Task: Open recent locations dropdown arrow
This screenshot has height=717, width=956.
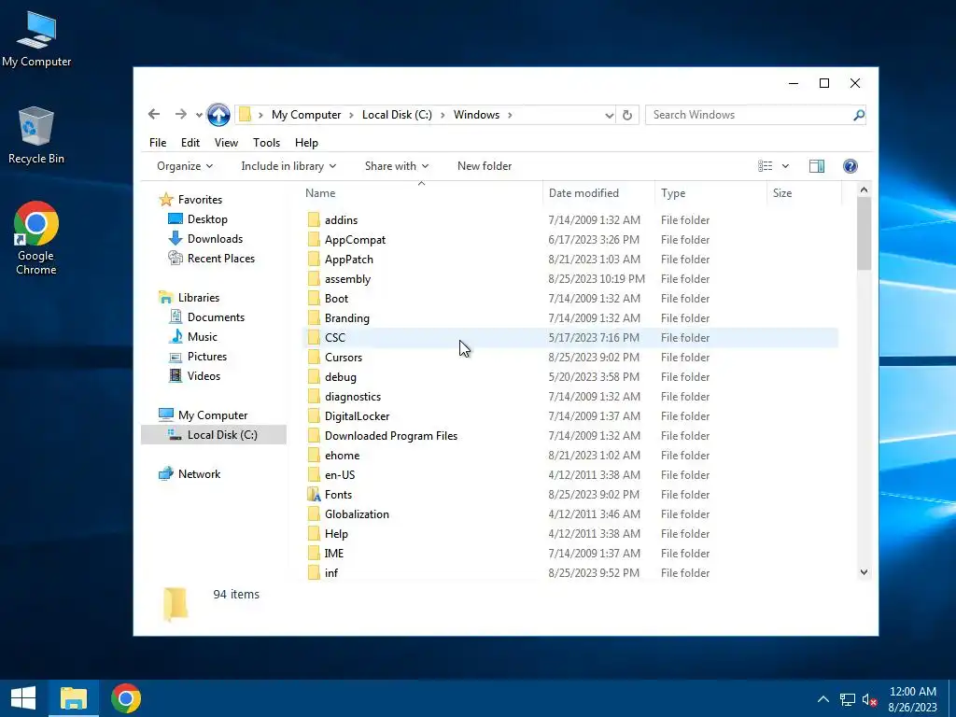Action: coord(199,115)
